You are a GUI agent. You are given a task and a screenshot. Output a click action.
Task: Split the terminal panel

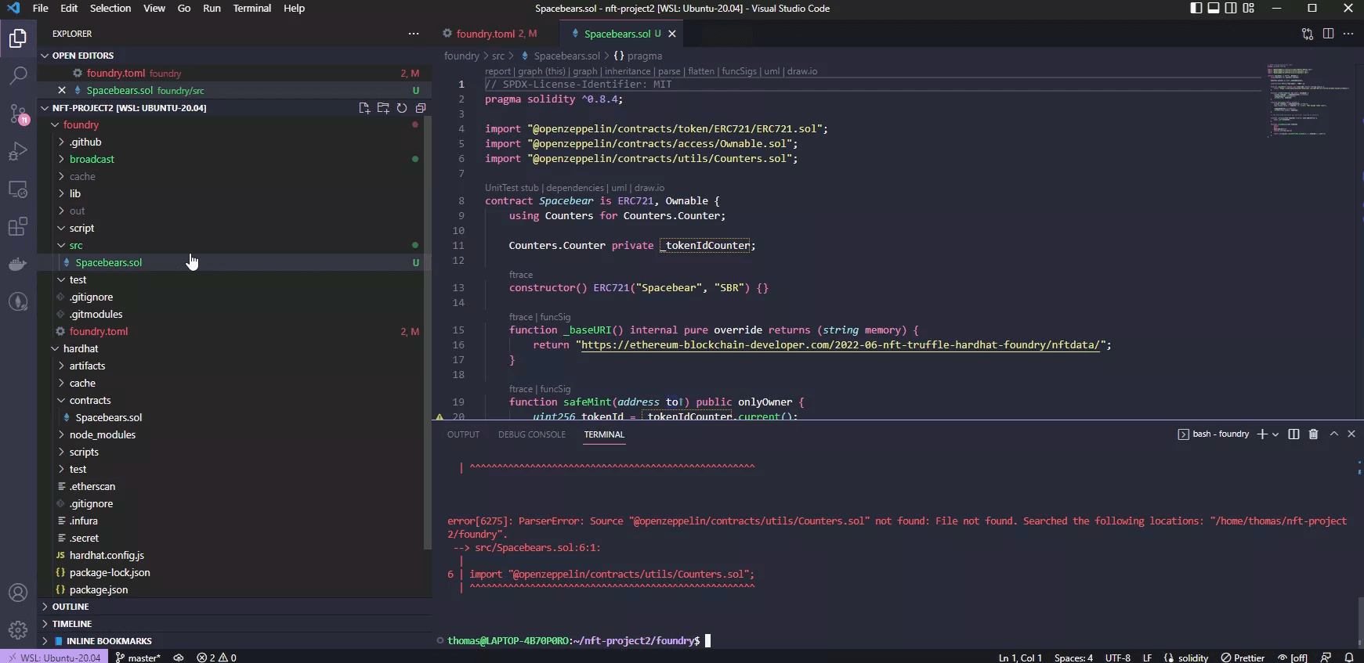pyautogui.click(x=1293, y=434)
